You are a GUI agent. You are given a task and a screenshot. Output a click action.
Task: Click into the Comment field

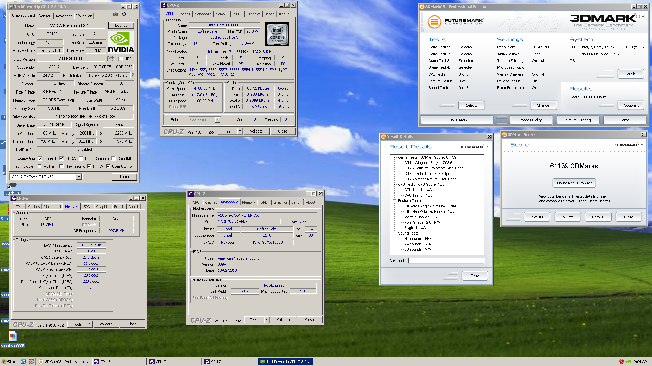coord(446,261)
